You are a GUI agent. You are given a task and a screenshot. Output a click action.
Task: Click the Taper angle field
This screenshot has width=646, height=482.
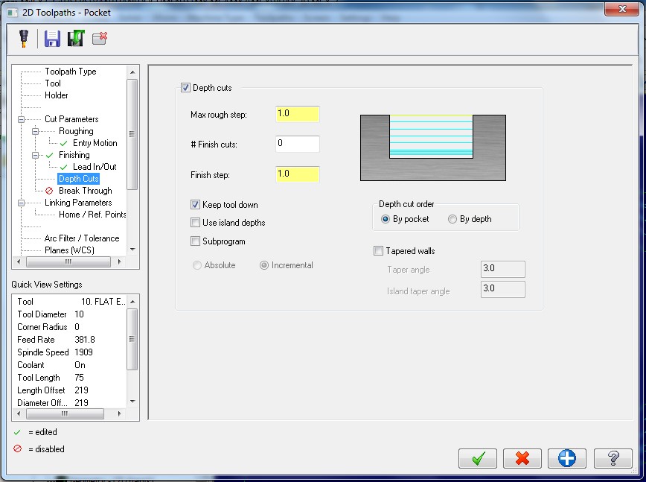click(502, 269)
